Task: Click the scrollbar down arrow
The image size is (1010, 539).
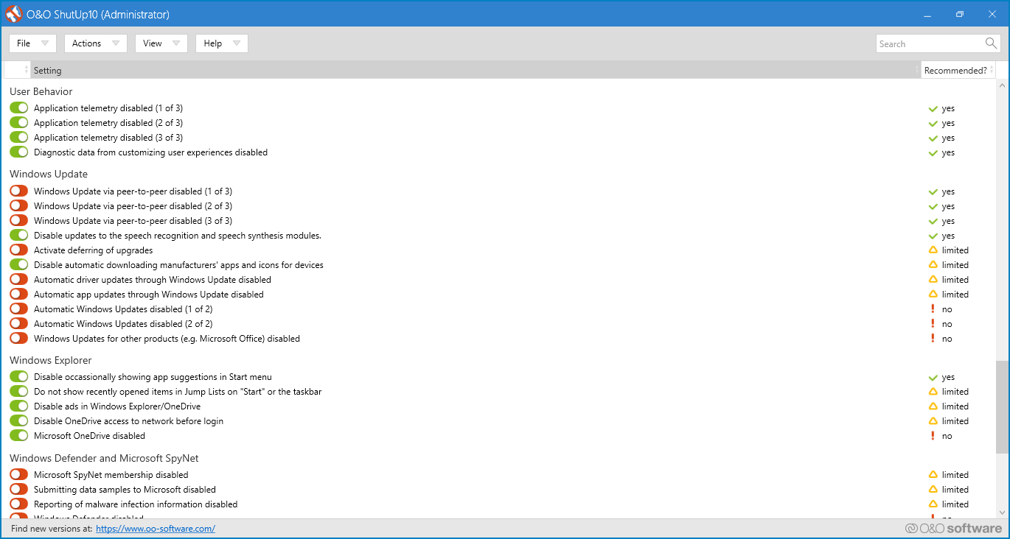Action: coord(1002,512)
